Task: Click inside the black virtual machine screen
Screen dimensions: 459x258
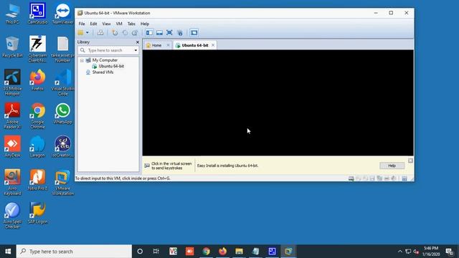Action: point(278,102)
